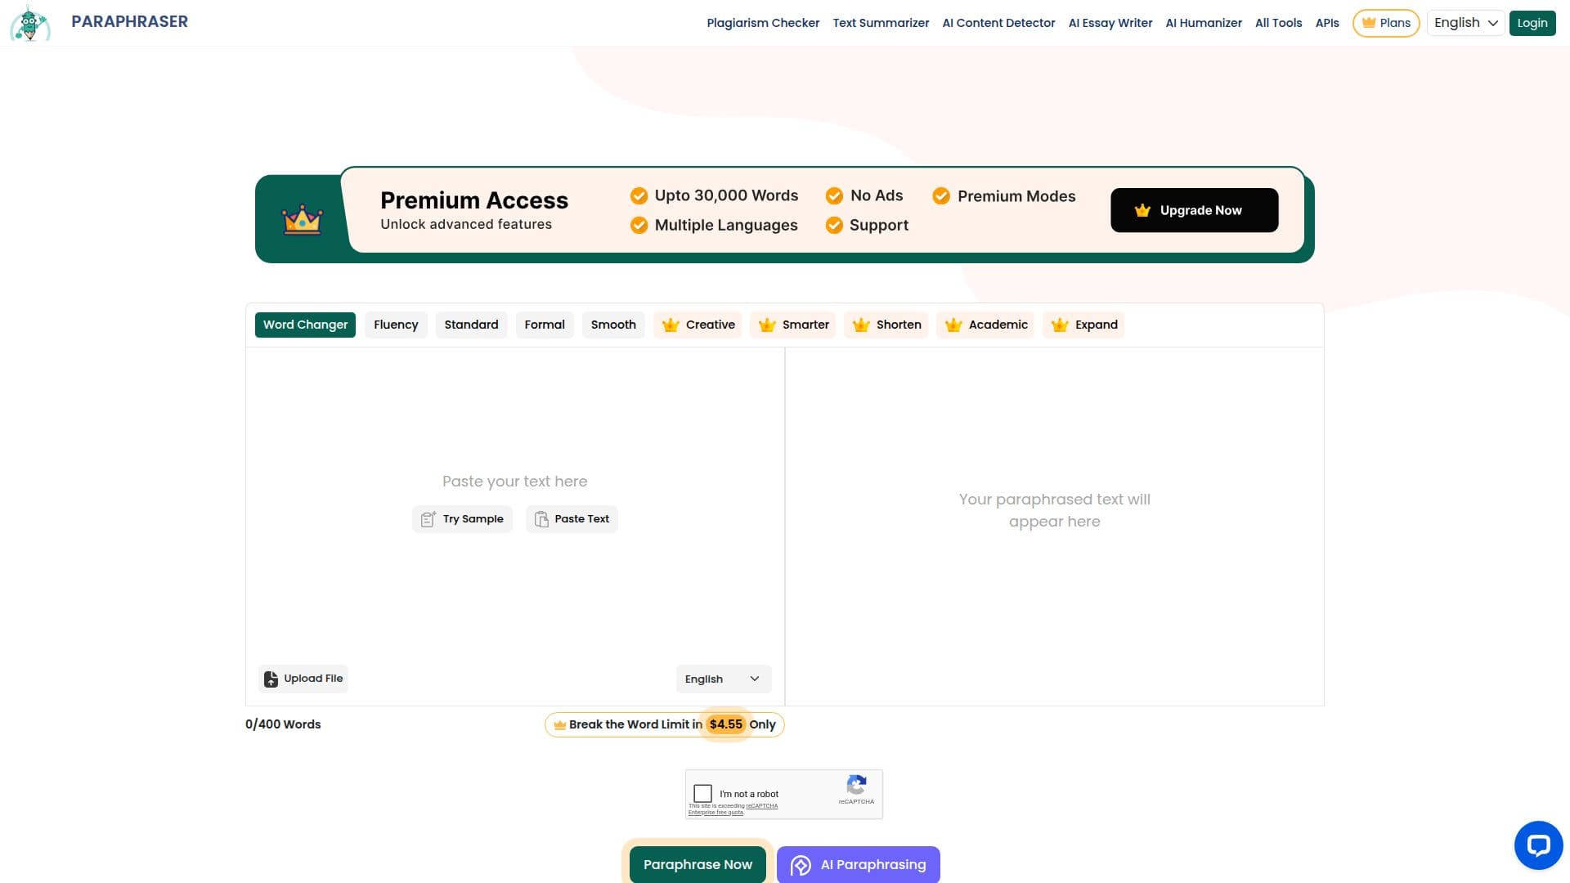Screen dimensions: 1570x883
Task: Open the editor English language selector
Action: pos(723,679)
